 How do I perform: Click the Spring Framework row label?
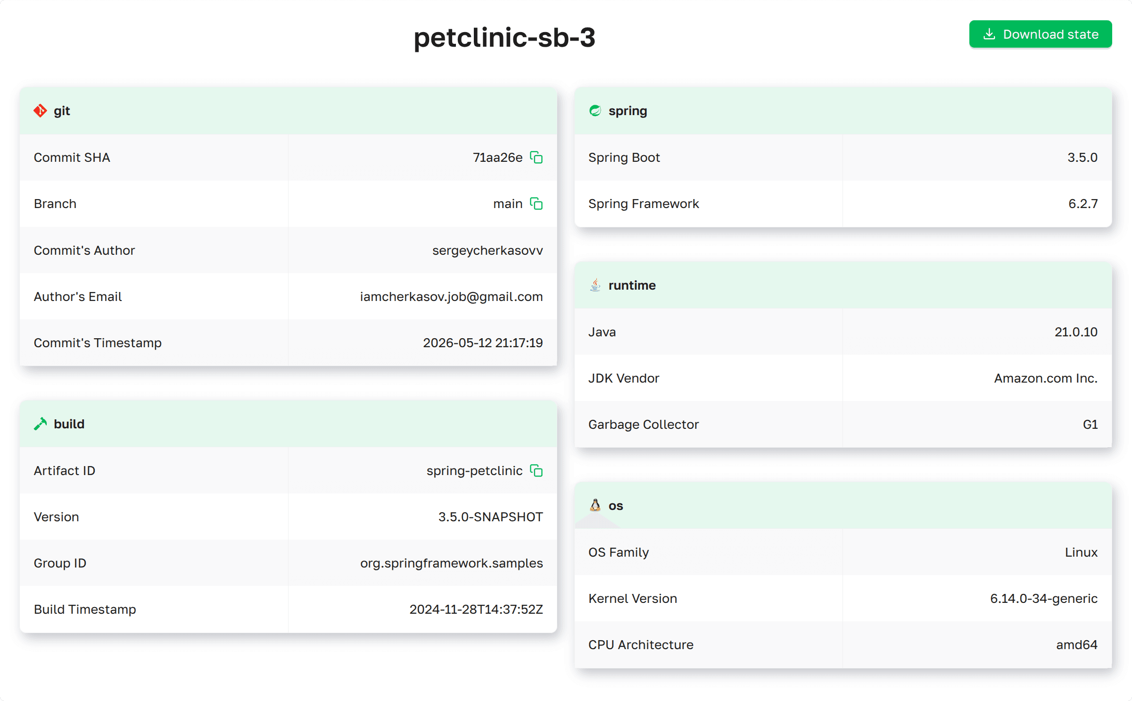pos(644,204)
